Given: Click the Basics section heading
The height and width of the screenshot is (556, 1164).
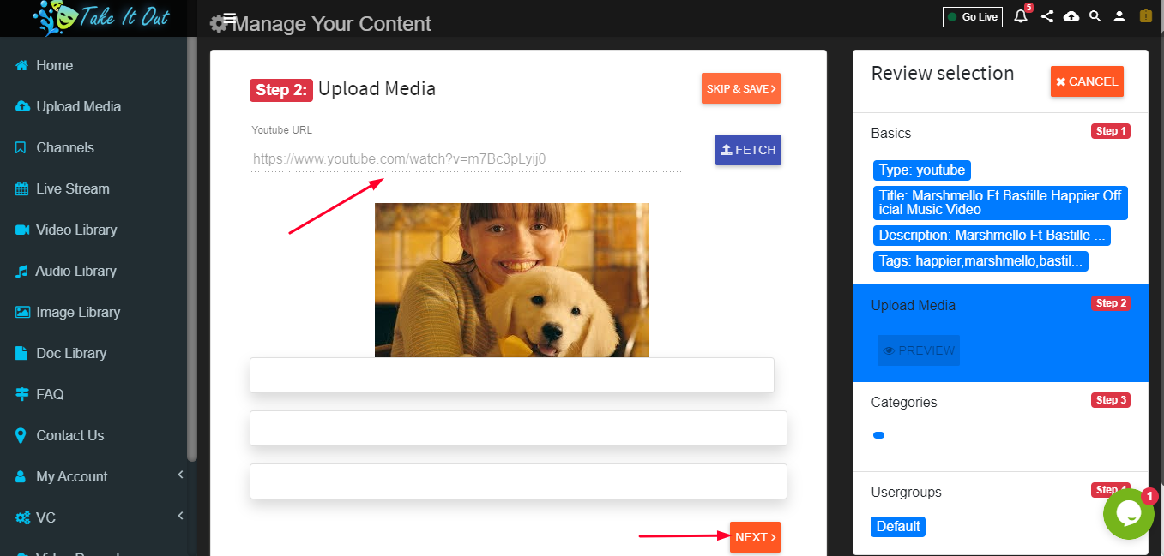Looking at the screenshot, I should (x=891, y=133).
